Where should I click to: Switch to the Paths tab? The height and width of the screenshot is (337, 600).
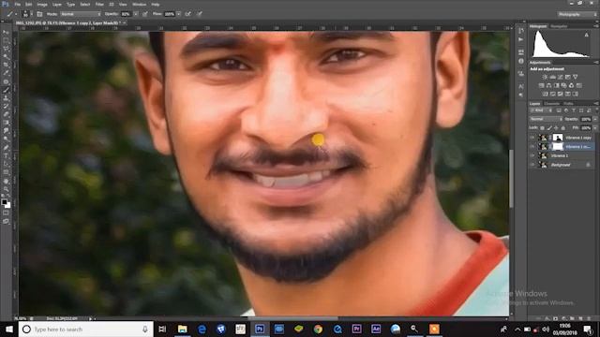[568, 104]
